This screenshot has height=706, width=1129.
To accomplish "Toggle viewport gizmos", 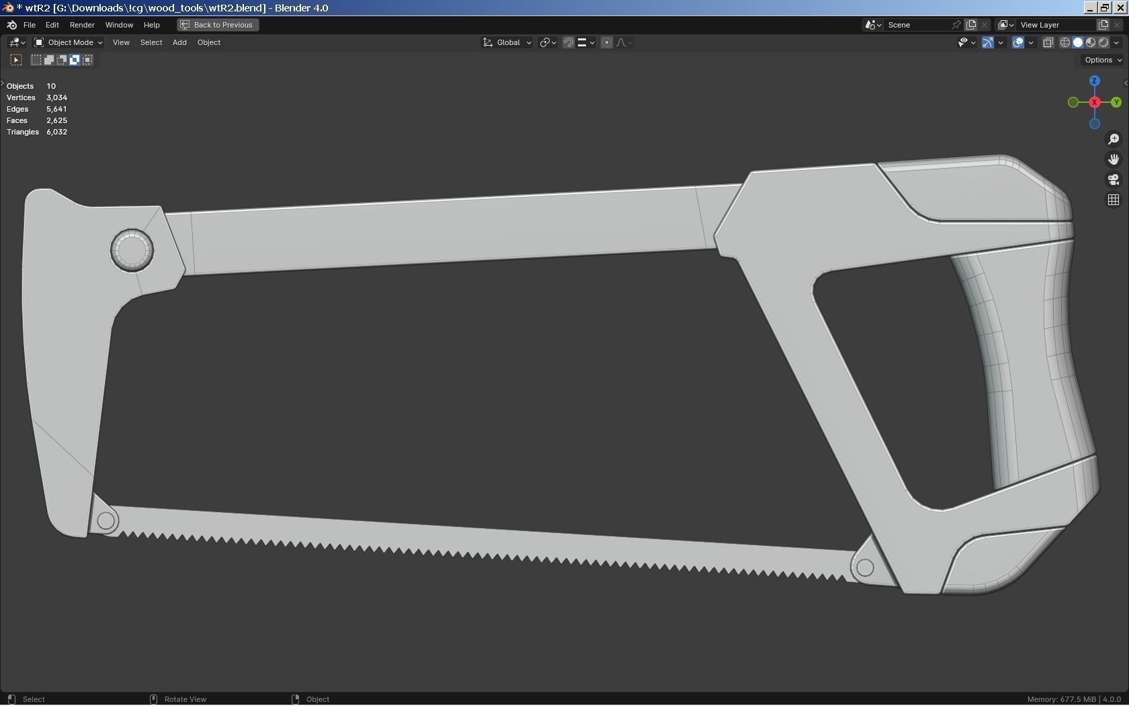I will click(x=988, y=42).
